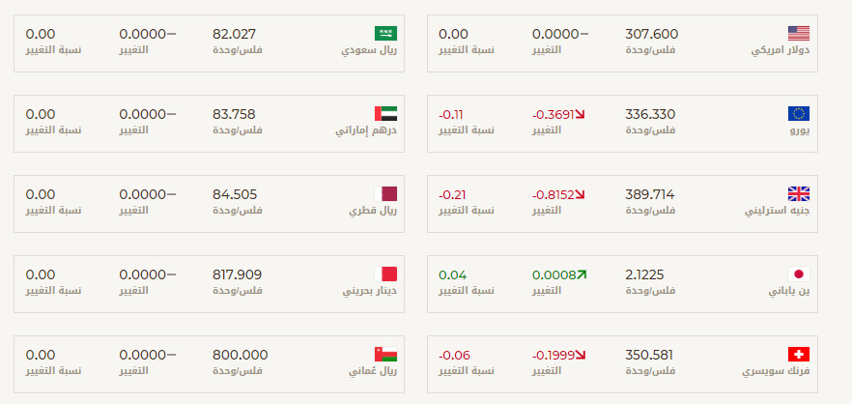
Task: Select the Switzerland flag icon
Action: pyautogui.click(x=799, y=355)
